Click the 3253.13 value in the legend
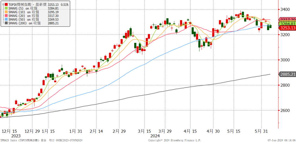Screen dimensions: 296x142 click(53, 4)
